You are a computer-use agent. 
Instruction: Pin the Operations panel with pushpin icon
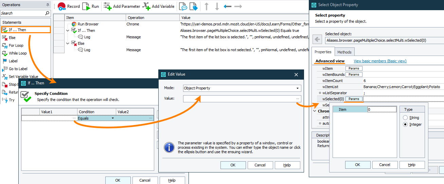pyautogui.click(x=48, y=5)
